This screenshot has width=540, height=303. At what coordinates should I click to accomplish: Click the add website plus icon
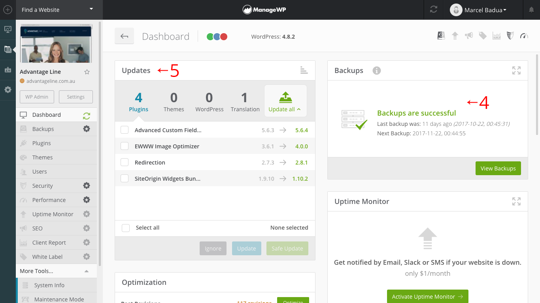(x=8, y=10)
